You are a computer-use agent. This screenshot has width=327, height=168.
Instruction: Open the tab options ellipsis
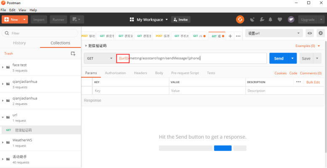click(x=238, y=36)
